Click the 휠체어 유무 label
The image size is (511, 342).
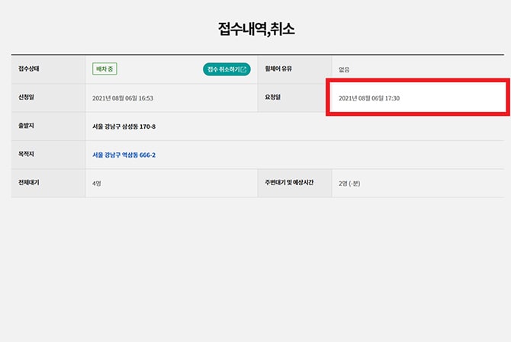(278, 69)
